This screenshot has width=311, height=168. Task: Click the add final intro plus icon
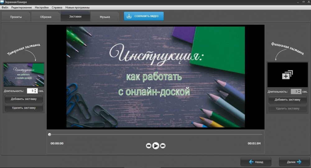pyautogui.click(x=287, y=75)
